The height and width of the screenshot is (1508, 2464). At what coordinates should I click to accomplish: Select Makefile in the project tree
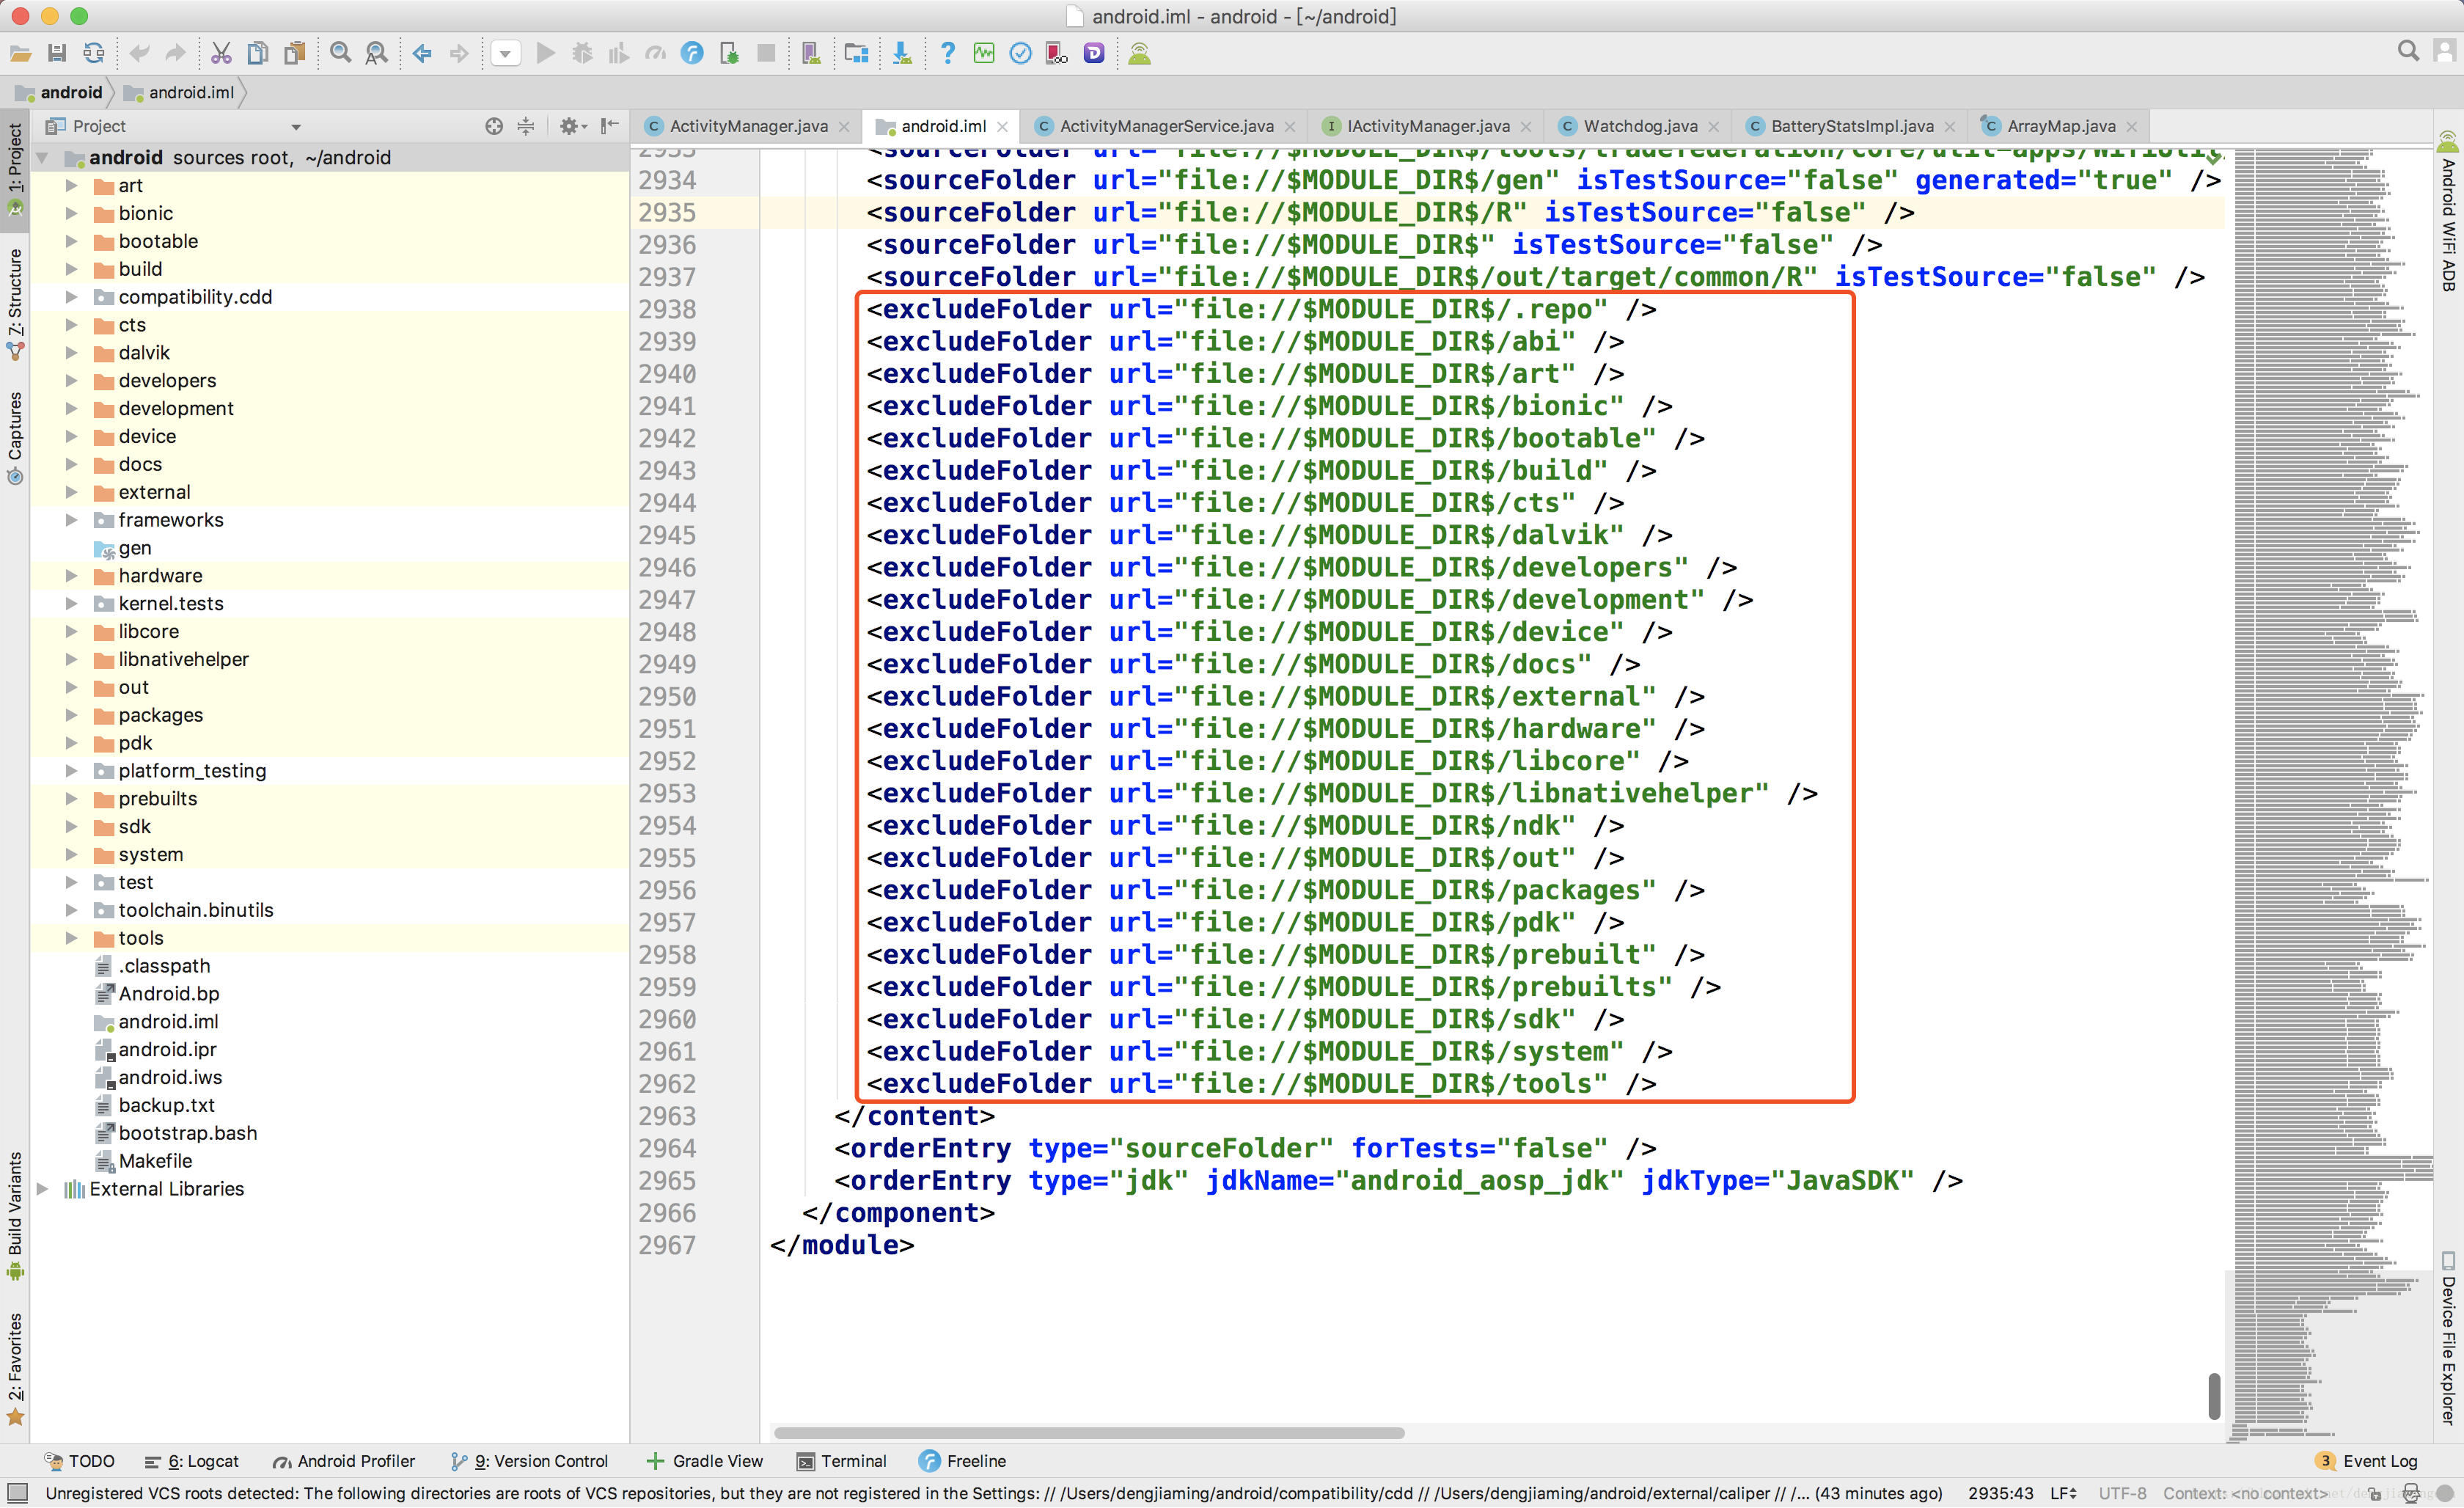coord(155,1160)
